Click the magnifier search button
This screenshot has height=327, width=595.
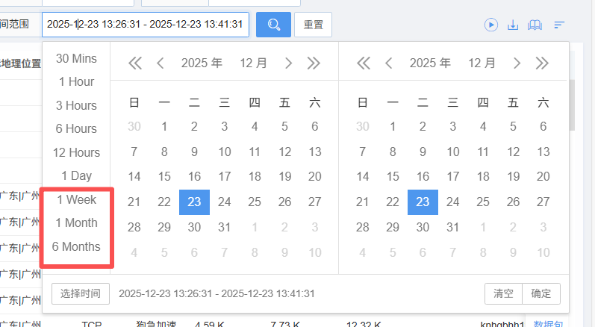(x=273, y=25)
